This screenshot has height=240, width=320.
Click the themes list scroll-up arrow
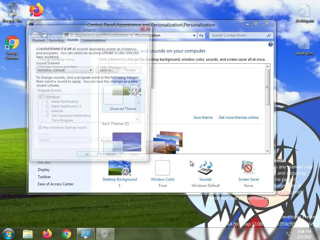[267, 67]
